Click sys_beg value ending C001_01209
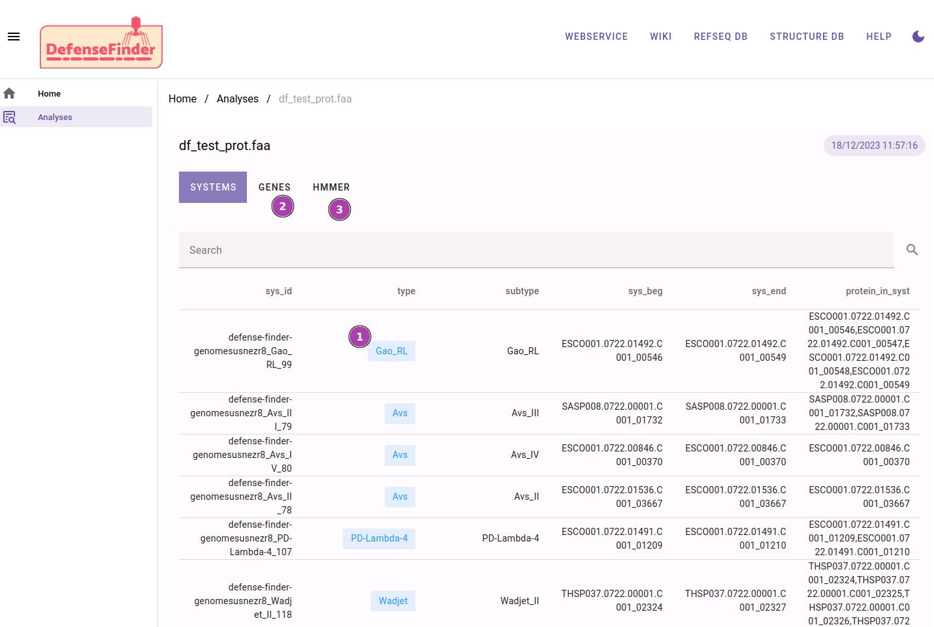Image resolution: width=934 pixels, height=627 pixels. pos(612,538)
